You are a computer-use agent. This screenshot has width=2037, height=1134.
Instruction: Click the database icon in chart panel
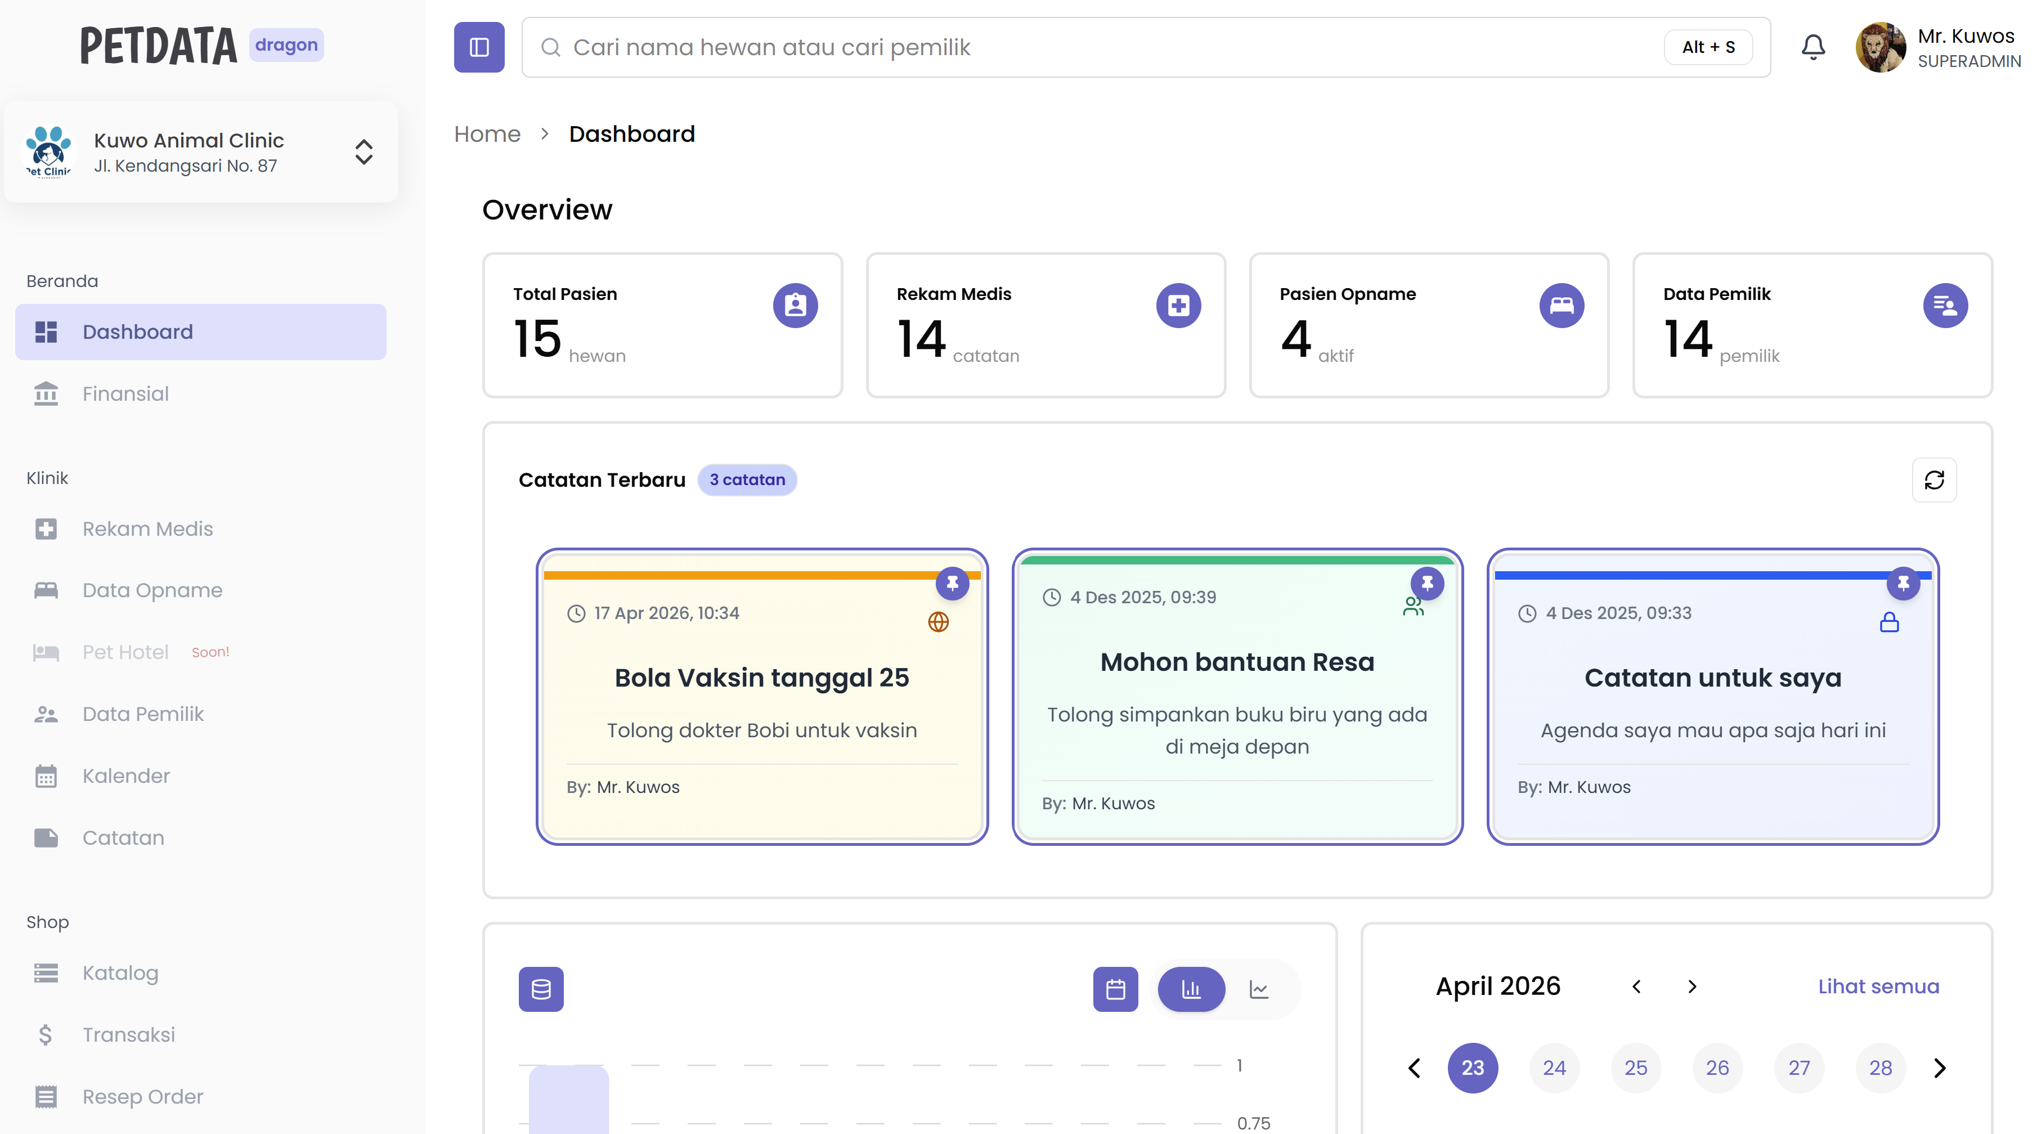pyautogui.click(x=541, y=989)
